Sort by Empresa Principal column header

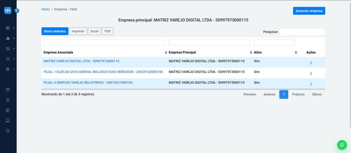point(209,52)
